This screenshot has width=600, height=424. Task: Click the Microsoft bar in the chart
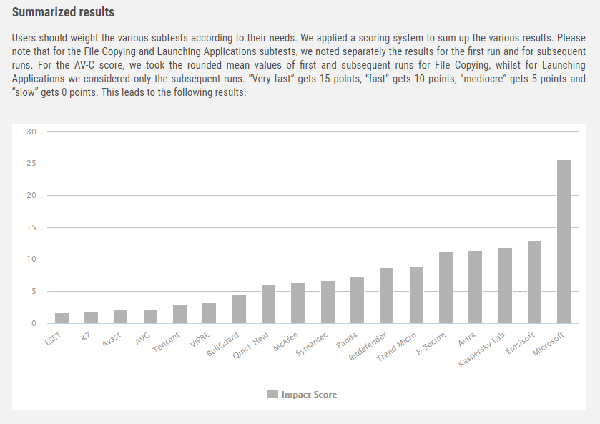pyautogui.click(x=564, y=242)
